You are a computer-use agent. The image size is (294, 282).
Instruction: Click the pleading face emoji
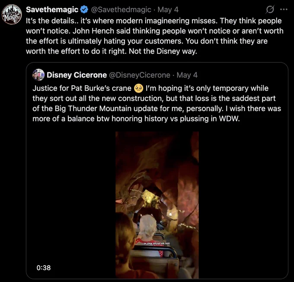[x=138, y=88]
